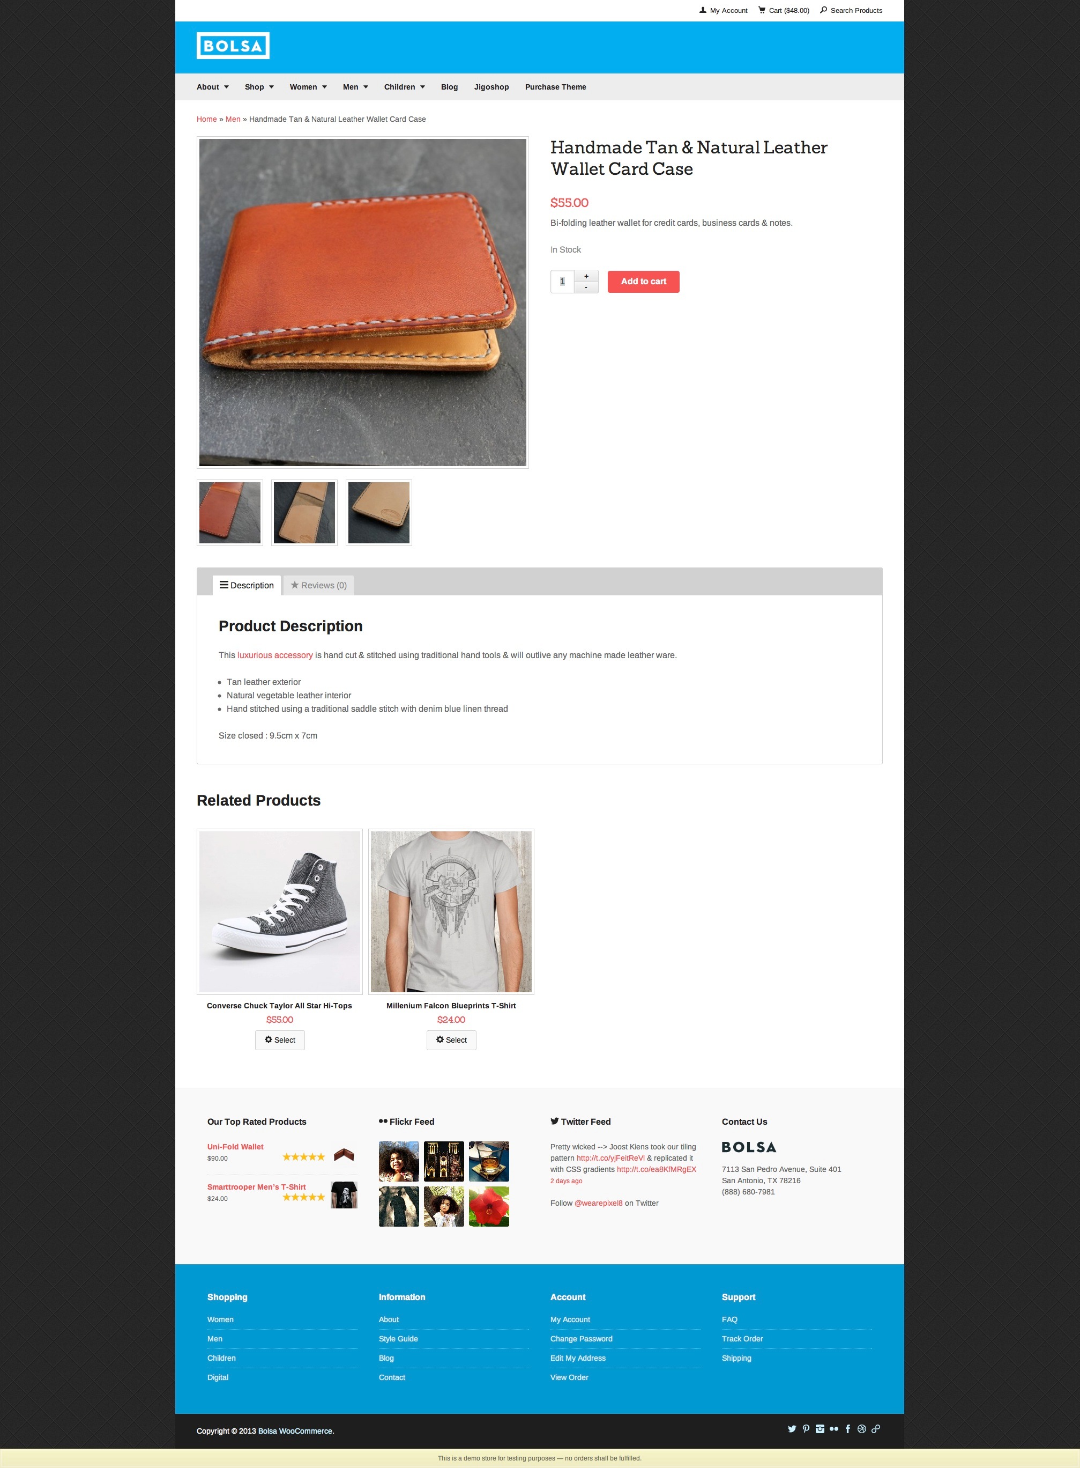Open the Dribbble icon in the footer
The image size is (1080, 1468).
point(862,1429)
